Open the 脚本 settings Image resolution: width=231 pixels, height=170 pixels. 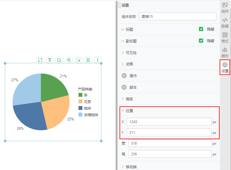coord(133,87)
